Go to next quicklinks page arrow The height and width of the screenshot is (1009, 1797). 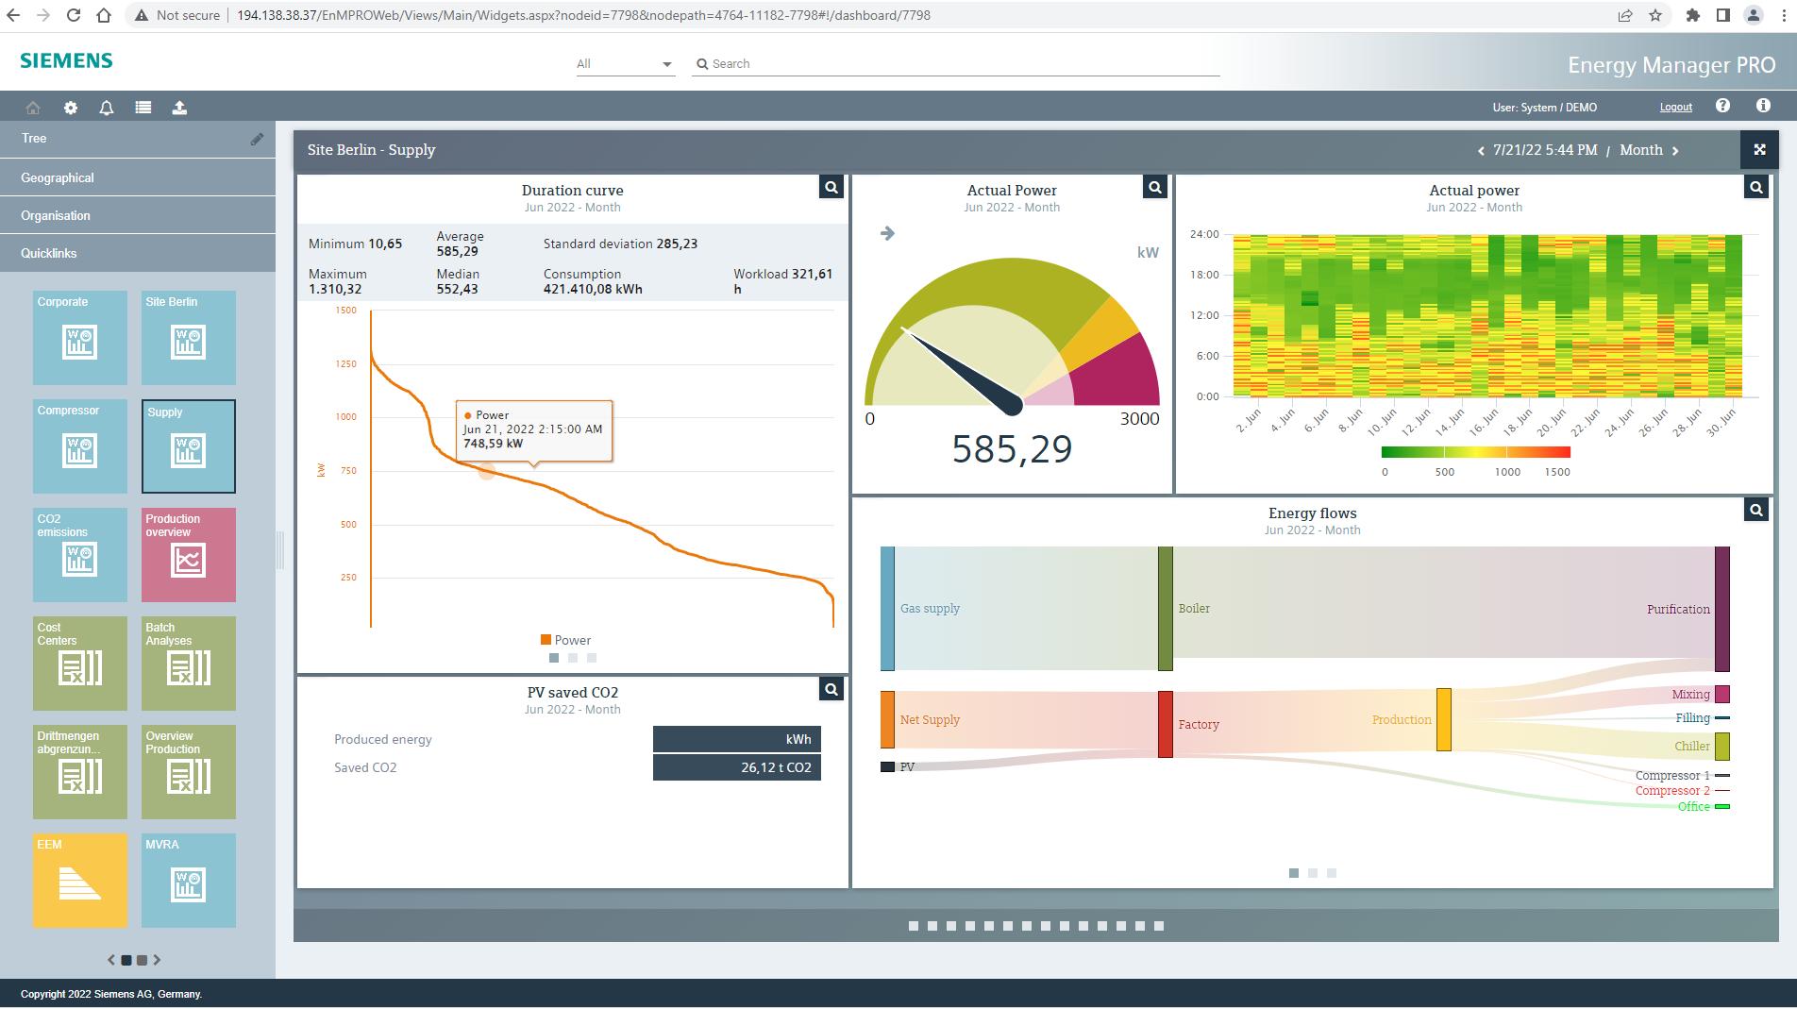point(157,960)
